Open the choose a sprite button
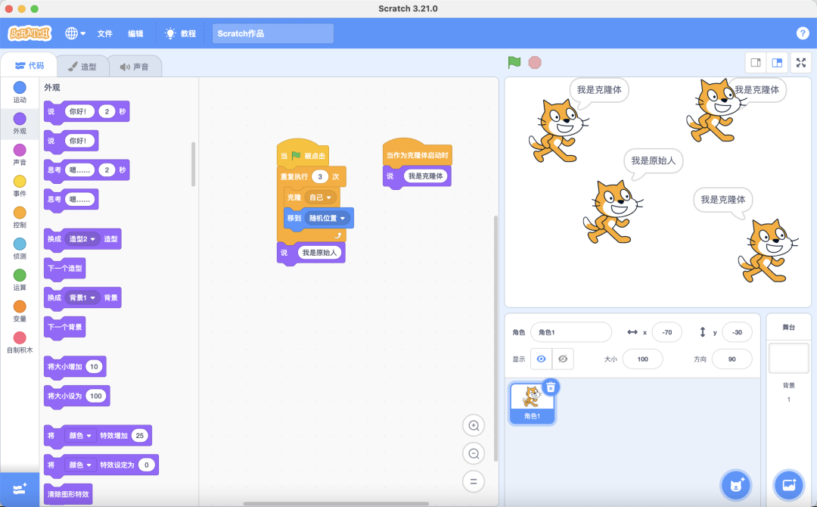The width and height of the screenshot is (817, 507). (736, 485)
